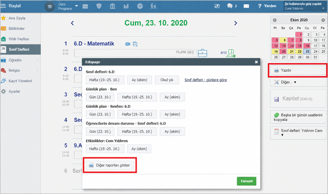Click Diğer raporları göster button
This screenshot has height=194, width=328.
pos(110,165)
